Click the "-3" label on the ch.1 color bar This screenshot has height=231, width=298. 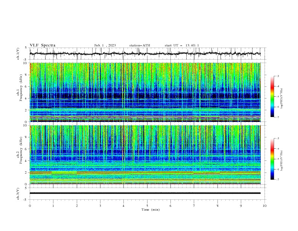click(x=277, y=76)
